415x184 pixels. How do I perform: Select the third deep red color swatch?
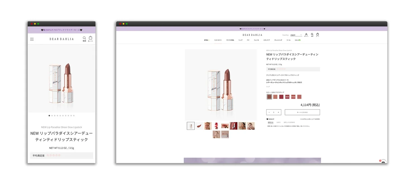281,97
